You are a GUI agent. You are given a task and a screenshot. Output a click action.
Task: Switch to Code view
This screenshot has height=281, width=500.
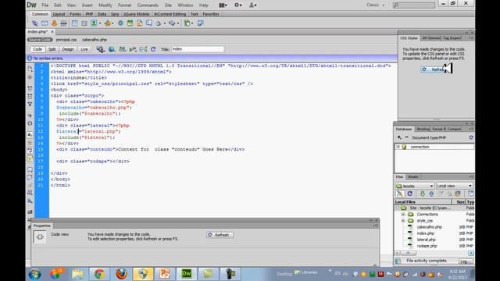pos(37,49)
